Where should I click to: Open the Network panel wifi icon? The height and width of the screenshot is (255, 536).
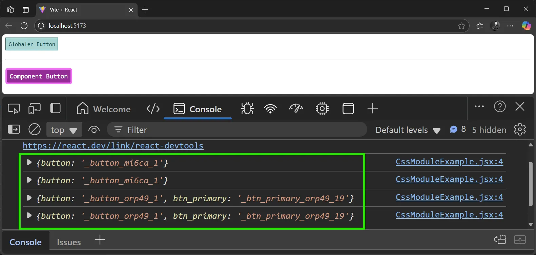270,109
